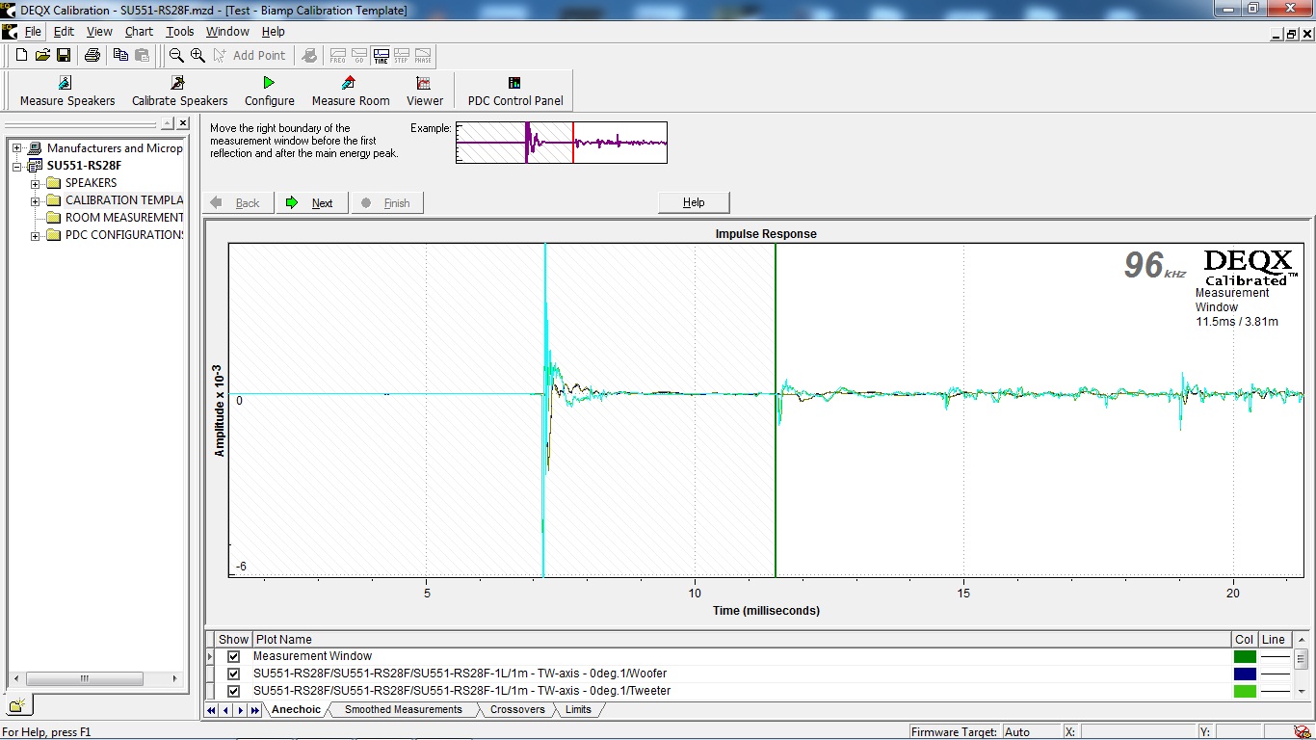1316x740 pixels.
Task: Switch to Limits tab
Action: pos(578,710)
